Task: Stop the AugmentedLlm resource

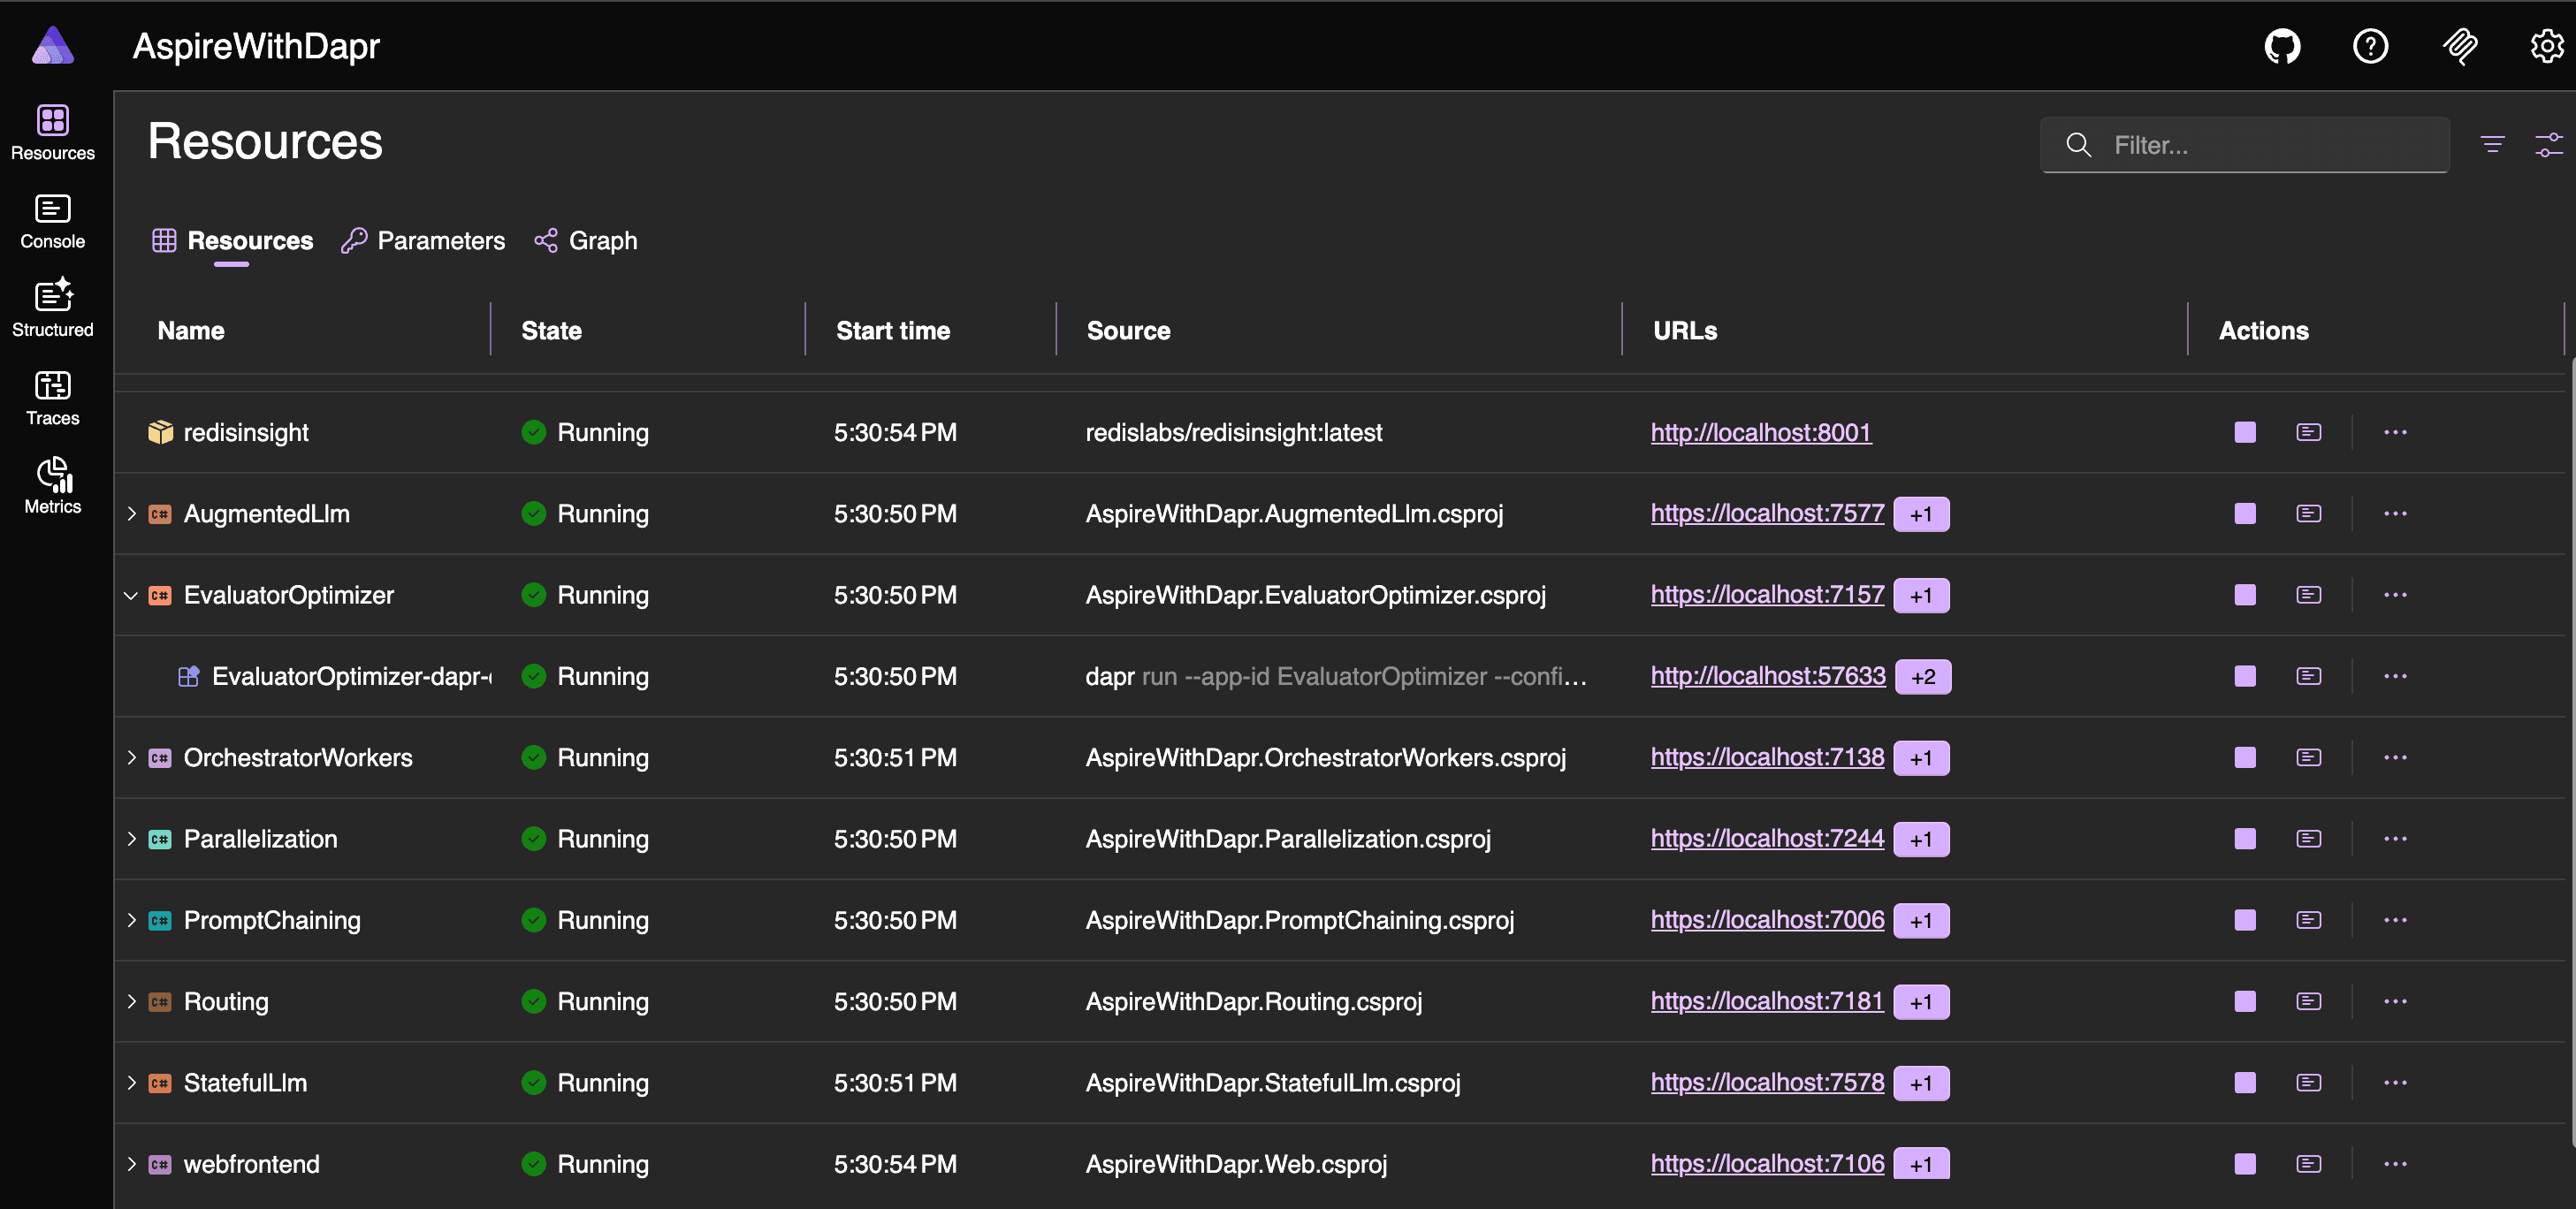Action: point(2245,514)
